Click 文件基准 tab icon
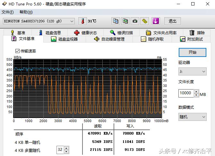 [14, 39]
